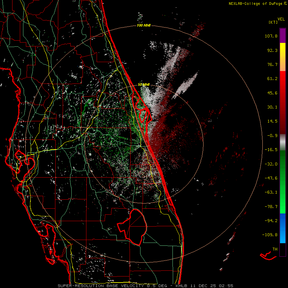This screenshot has width=288, height=288.
Task: Click the -109.8 scale value
Action: tap(270, 235)
